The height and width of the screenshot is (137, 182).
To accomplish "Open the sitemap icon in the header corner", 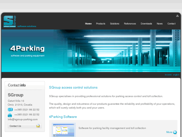I will click(x=177, y=16).
